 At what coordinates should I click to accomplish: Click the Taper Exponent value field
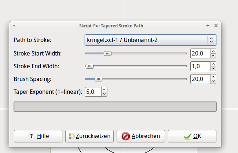93,92
